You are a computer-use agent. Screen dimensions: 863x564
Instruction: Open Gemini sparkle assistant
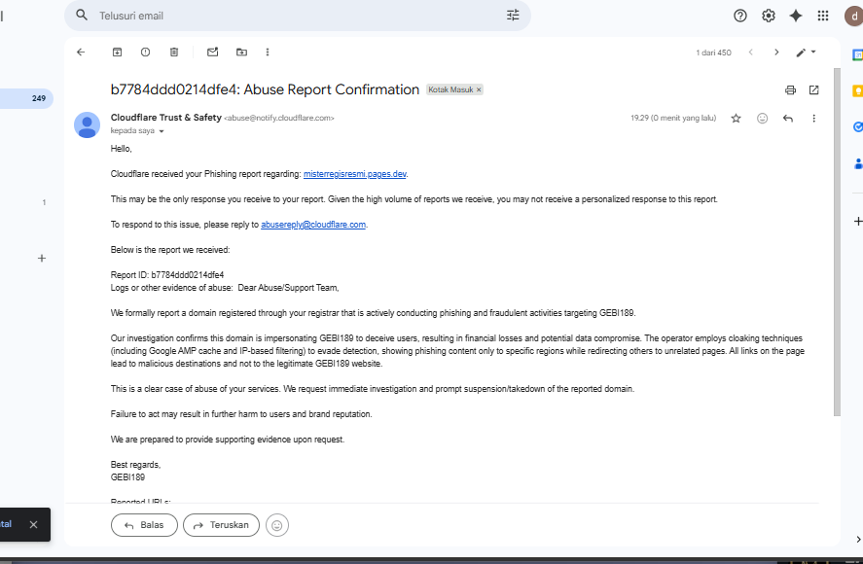click(796, 16)
